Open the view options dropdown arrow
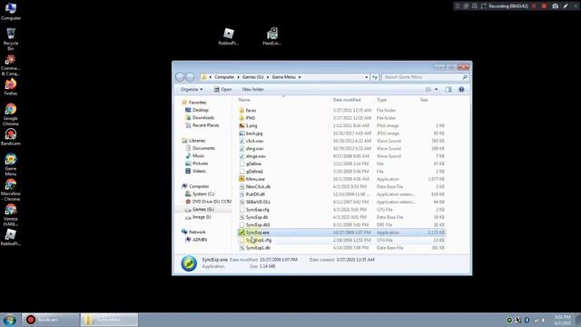 click(436, 89)
